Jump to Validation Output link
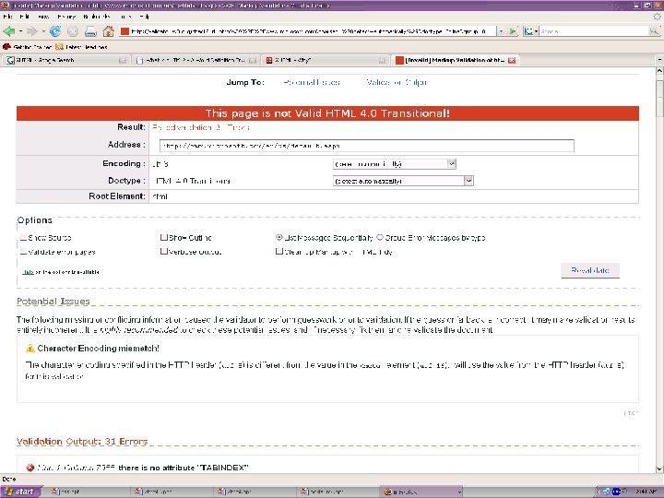This screenshot has height=498, width=664. click(x=397, y=82)
